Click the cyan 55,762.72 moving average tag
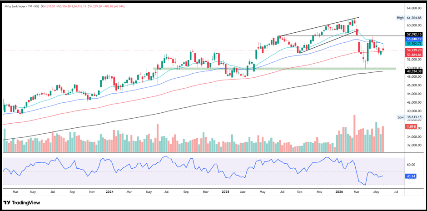The height and width of the screenshot is (211, 427). tap(414, 43)
